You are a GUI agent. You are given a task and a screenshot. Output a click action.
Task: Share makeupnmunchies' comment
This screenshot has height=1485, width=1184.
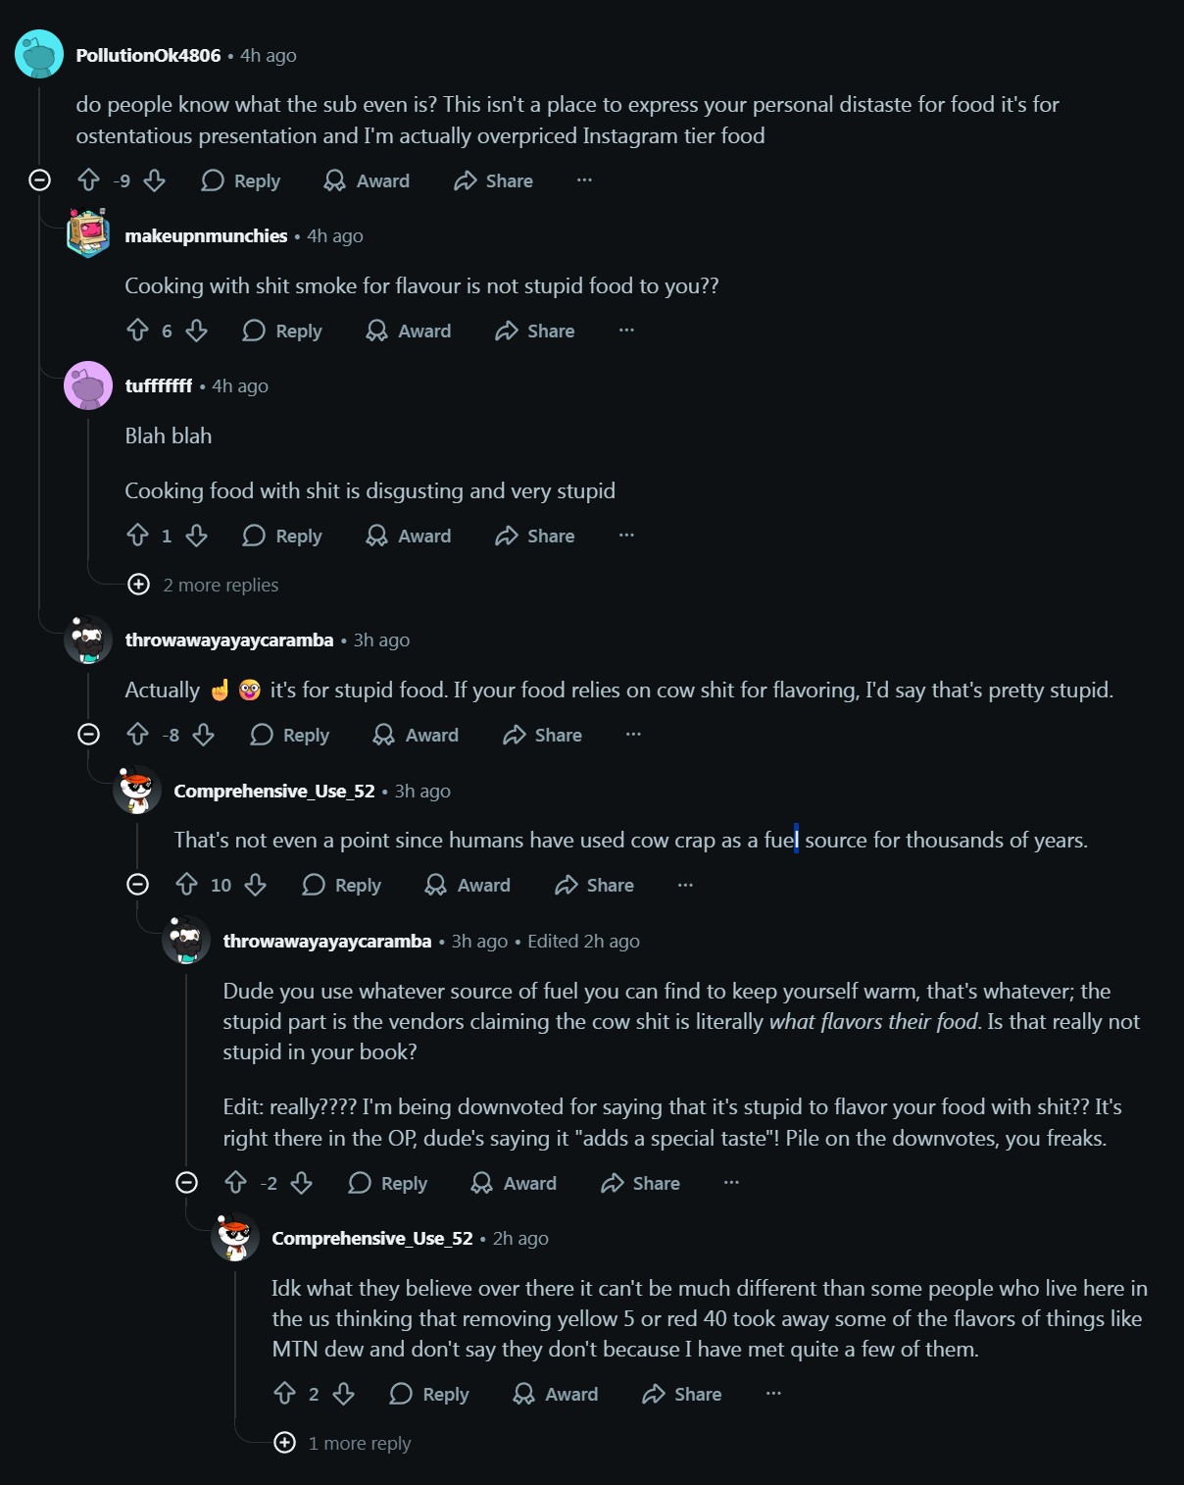click(x=535, y=331)
